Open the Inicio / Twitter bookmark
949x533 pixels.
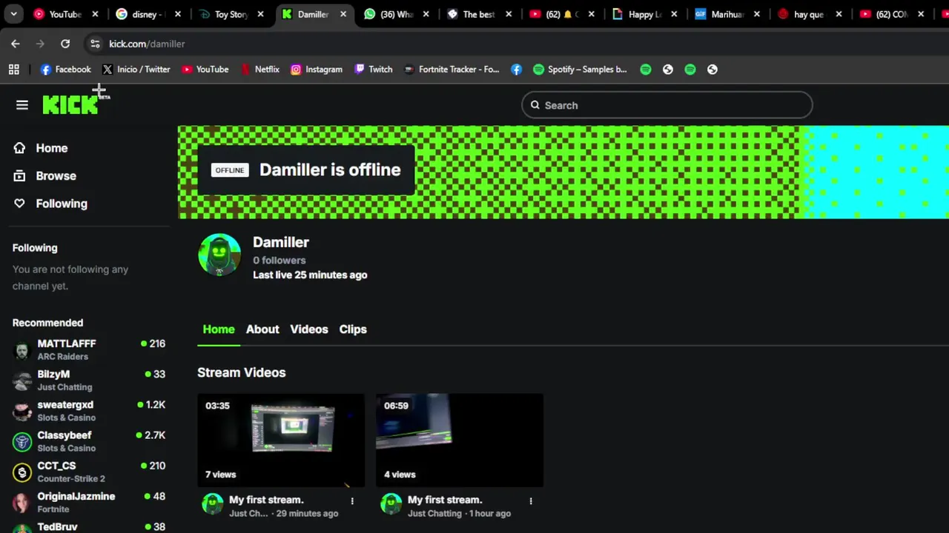pos(136,70)
